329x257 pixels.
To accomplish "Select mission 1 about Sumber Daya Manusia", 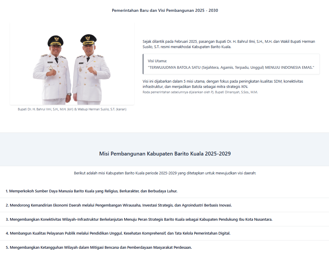I will (x=92, y=191).
